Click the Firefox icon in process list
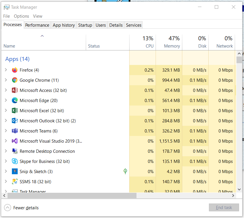 (15, 70)
